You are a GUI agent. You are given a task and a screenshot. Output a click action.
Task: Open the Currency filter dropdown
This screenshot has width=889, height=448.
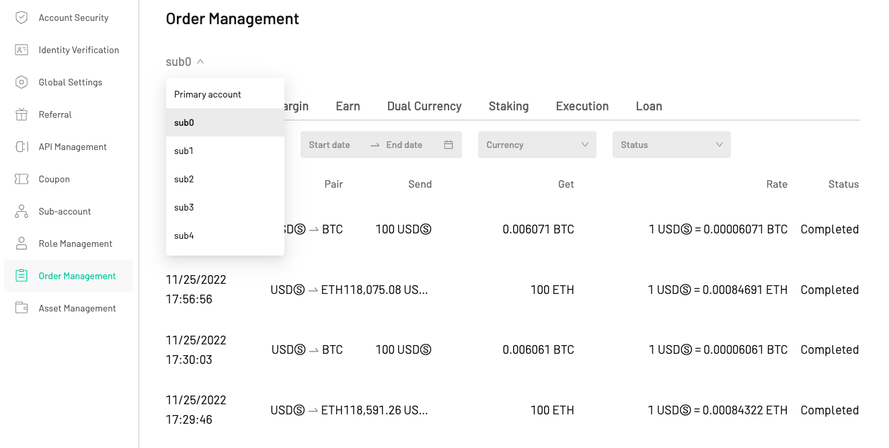537,145
